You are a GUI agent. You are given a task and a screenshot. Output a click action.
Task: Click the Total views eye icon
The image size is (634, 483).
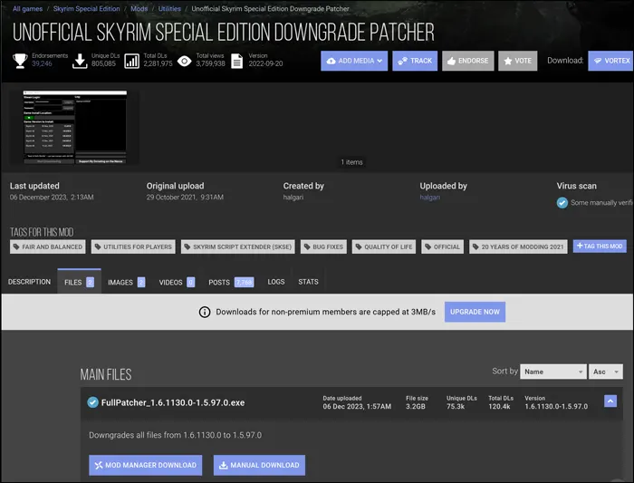(185, 61)
